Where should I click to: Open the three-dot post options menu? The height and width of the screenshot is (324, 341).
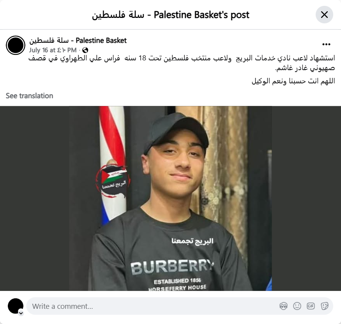pos(326,44)
